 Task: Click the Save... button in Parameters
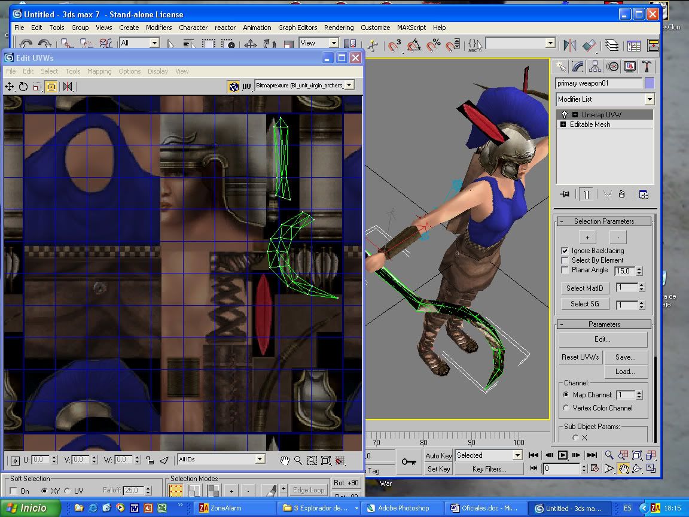pos(625,357)
